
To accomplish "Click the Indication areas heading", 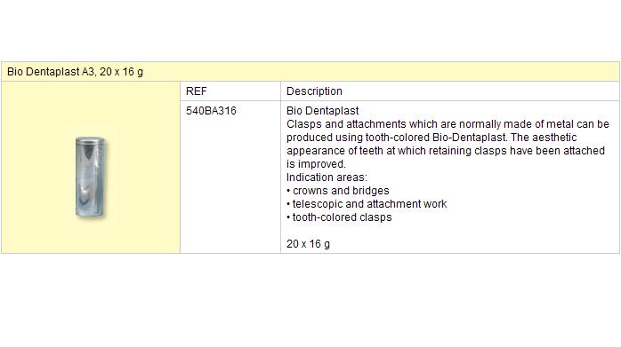I will click(x=327, y=177).
